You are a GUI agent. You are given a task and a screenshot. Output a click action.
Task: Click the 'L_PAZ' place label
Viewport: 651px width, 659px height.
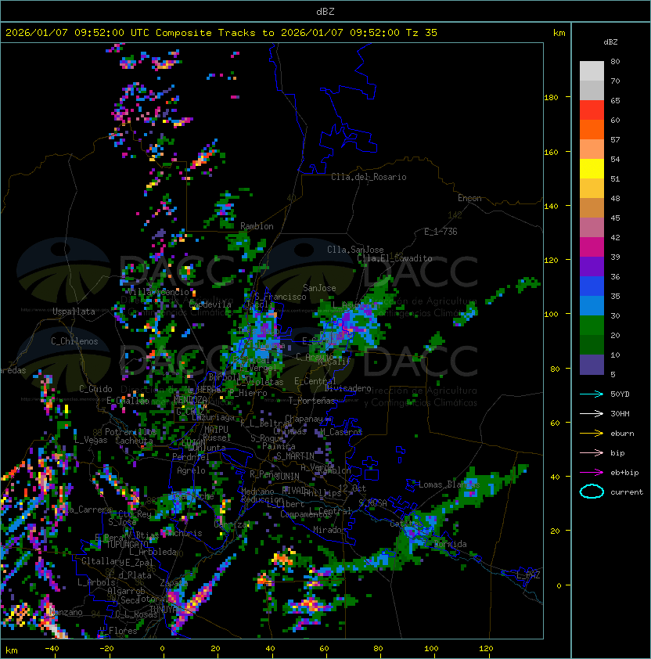click(x=528, y=575)
